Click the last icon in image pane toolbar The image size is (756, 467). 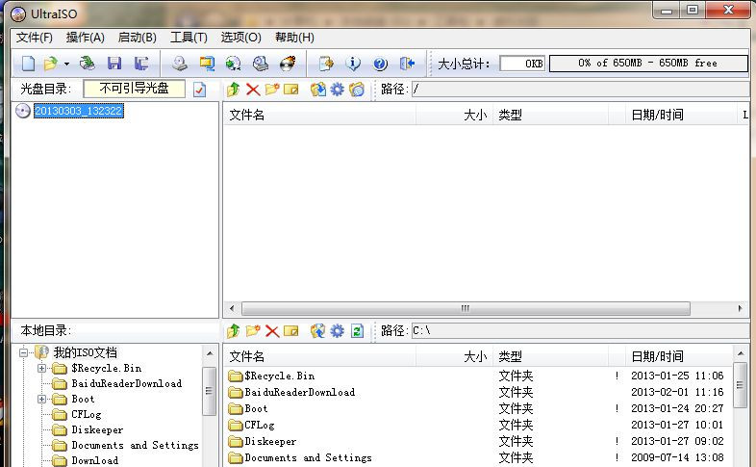coord(357,90)
